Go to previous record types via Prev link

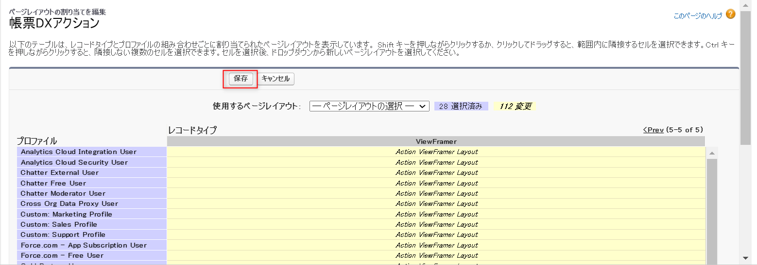[x=653, y=130]
